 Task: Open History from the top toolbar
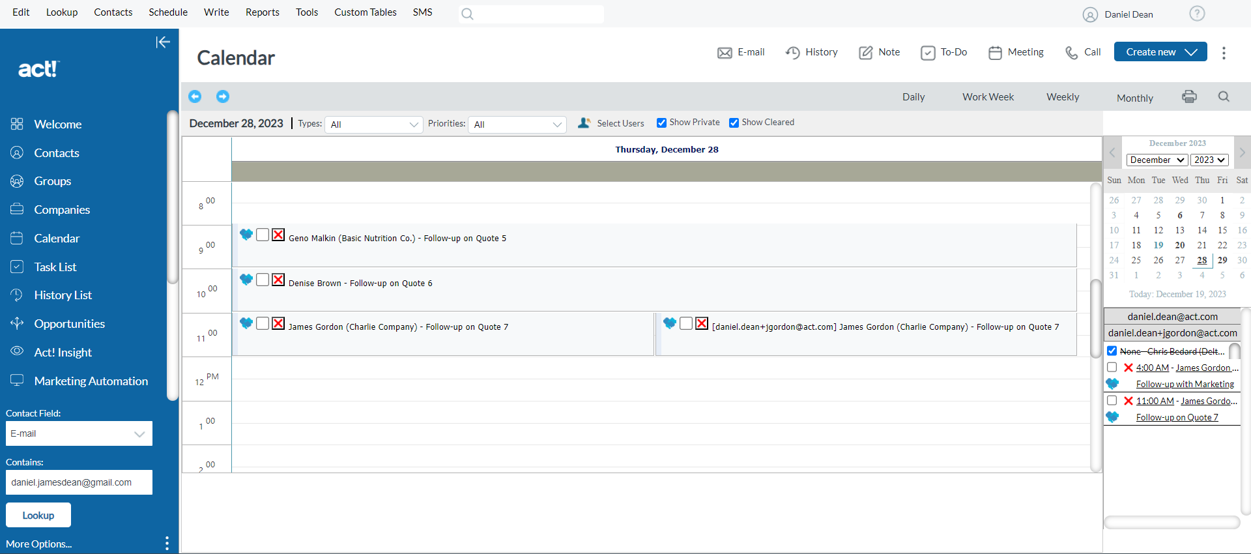(812, 52)
